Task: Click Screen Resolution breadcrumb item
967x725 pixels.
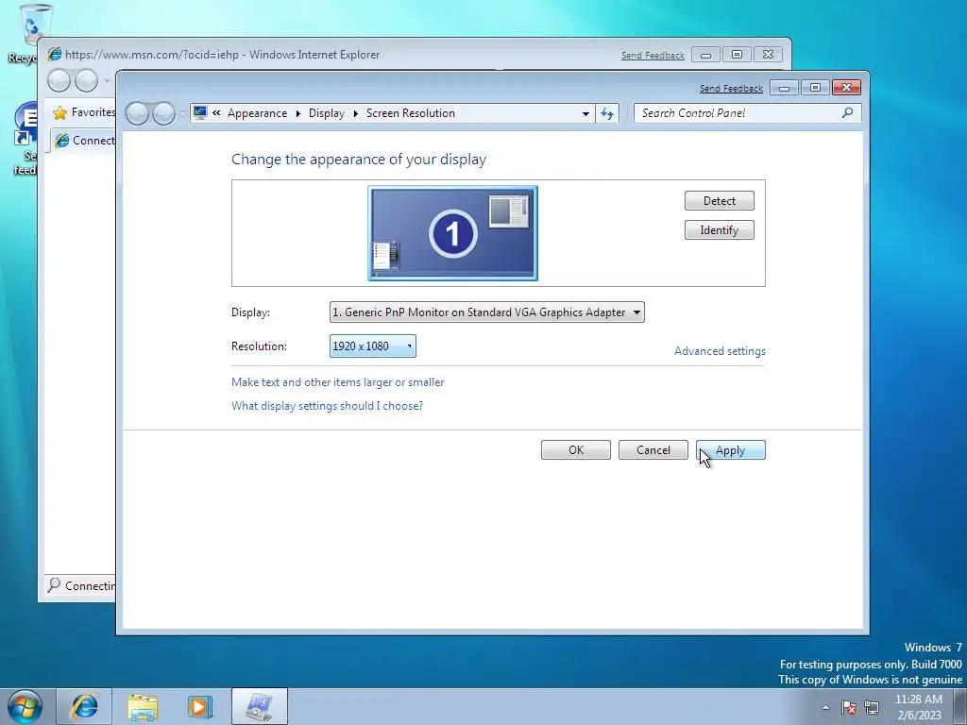Action: 411,113
